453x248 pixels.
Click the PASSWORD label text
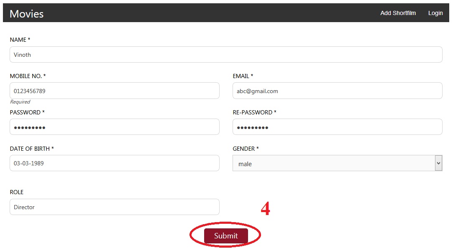pyautogui.click(x=27, y=112)
